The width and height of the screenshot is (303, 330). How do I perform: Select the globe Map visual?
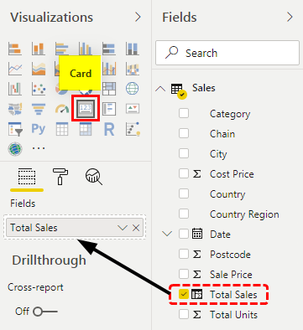click(133, 89)
